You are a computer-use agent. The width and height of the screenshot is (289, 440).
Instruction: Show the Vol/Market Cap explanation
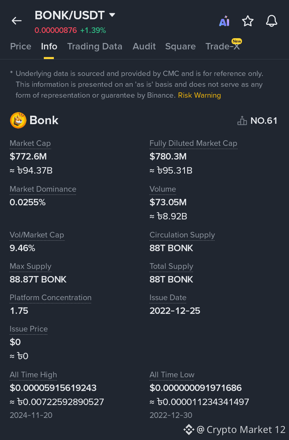[x=37, y=235]
